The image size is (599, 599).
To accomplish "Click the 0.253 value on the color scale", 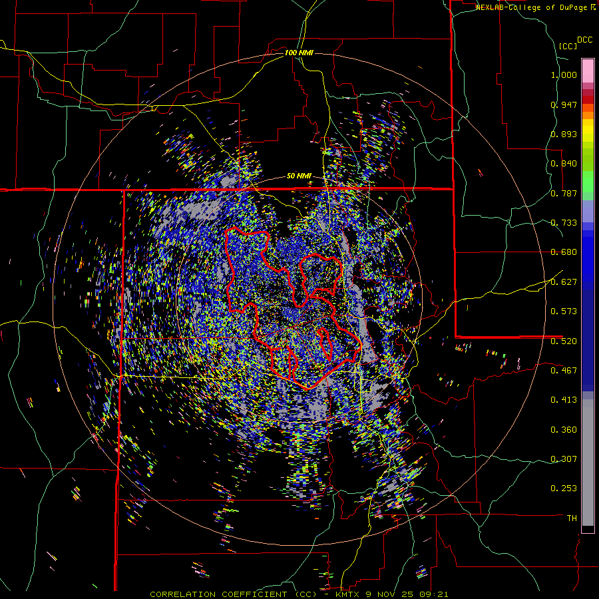I will pyautogui.click(x=564, y=489).
